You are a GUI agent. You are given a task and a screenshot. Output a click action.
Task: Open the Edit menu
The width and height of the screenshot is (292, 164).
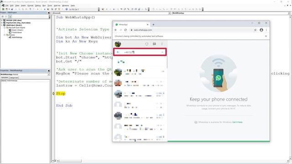pyautogui.click(x=12, y=5)
